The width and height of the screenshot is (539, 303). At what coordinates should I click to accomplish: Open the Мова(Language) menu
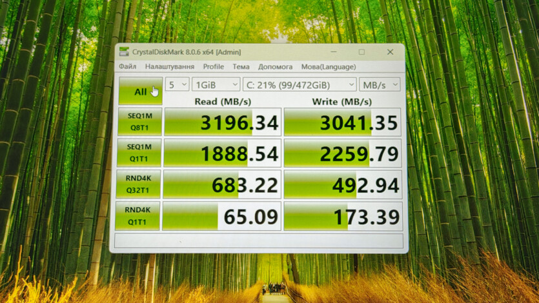pos(328,66)
